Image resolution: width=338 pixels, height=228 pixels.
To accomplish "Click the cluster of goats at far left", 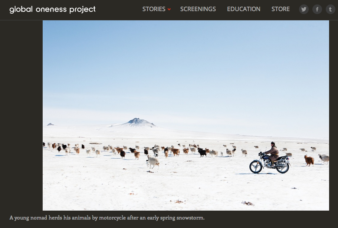I will [56, 147].
